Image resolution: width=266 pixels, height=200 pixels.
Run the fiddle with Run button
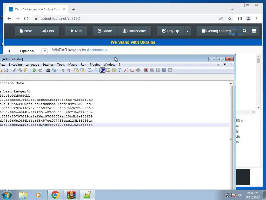coord(76,31)
